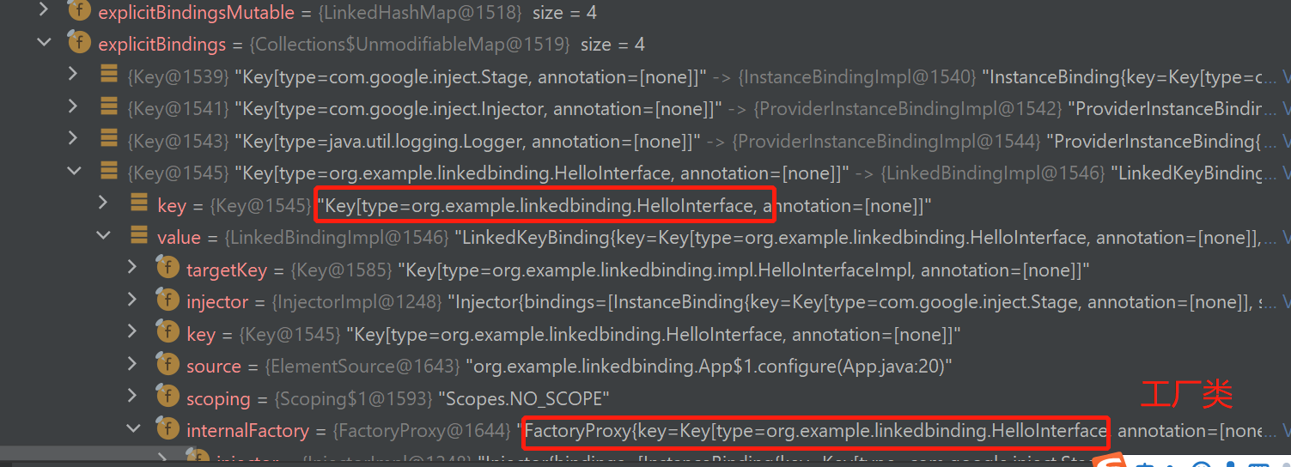Expand the explicitBindingsMutable node

click(45, 10)
